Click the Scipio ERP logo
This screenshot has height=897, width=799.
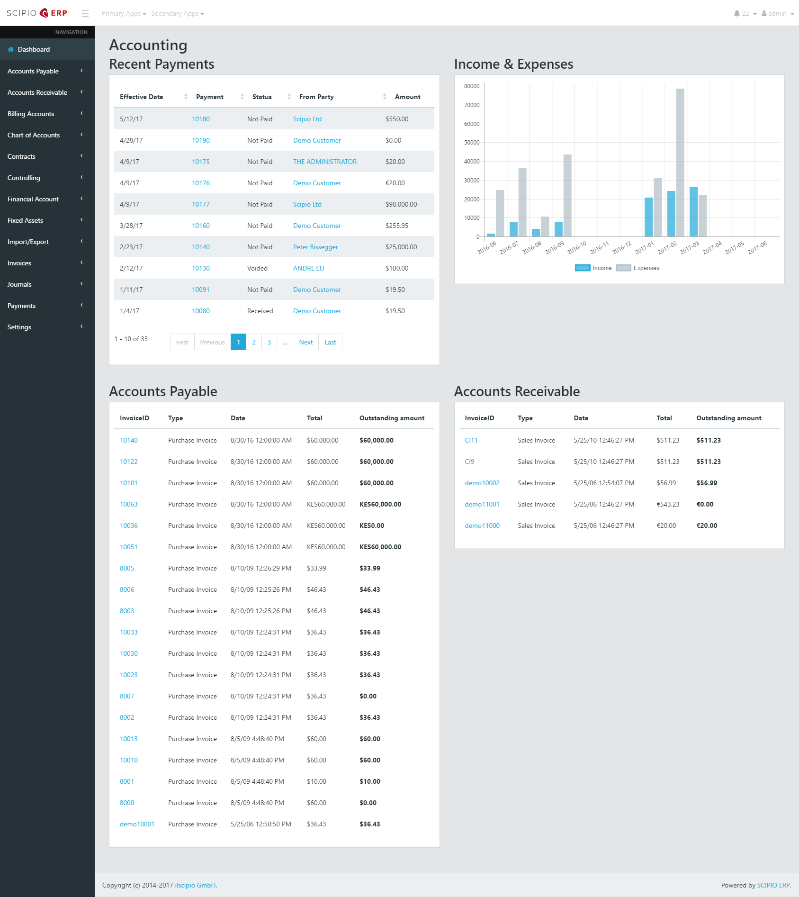point(37,13)
